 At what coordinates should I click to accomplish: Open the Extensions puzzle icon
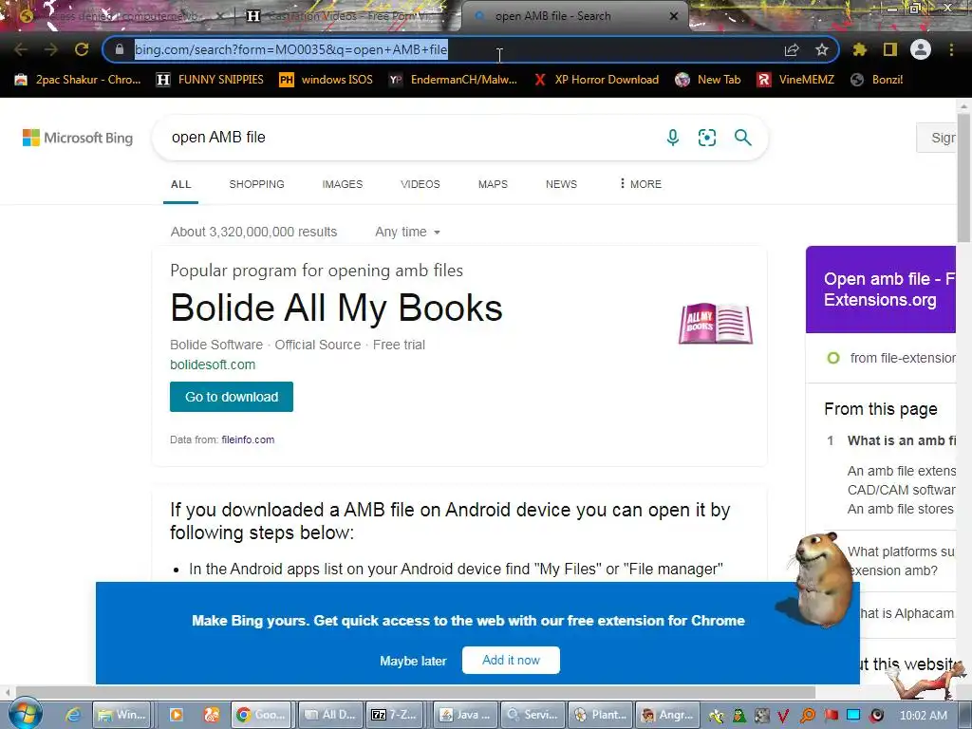click(x=859, y=49)
